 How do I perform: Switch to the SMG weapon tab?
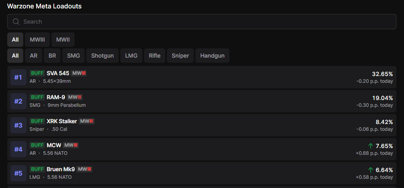pos(73,56)
